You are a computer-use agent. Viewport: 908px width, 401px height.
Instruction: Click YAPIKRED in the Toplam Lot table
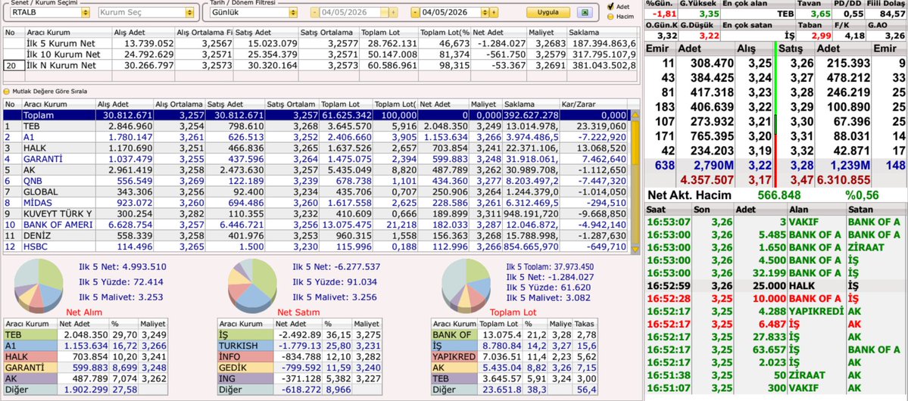click(454, 357)
